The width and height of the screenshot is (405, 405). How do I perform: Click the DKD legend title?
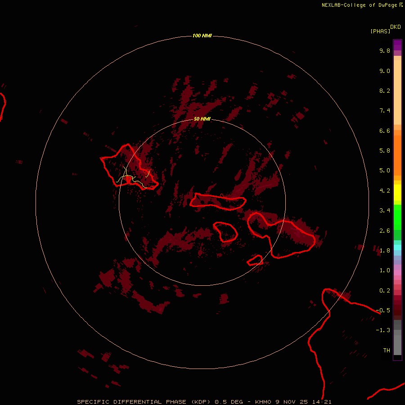point(396,27)
